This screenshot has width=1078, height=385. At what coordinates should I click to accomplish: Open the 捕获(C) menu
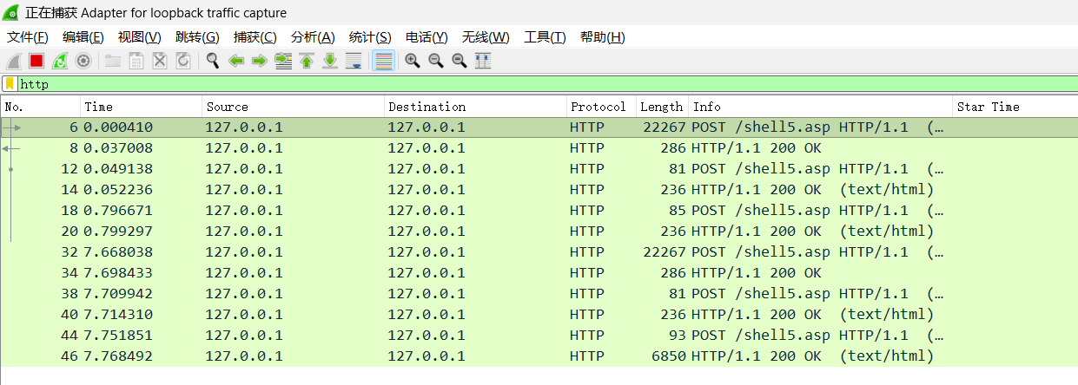[255, 37]
